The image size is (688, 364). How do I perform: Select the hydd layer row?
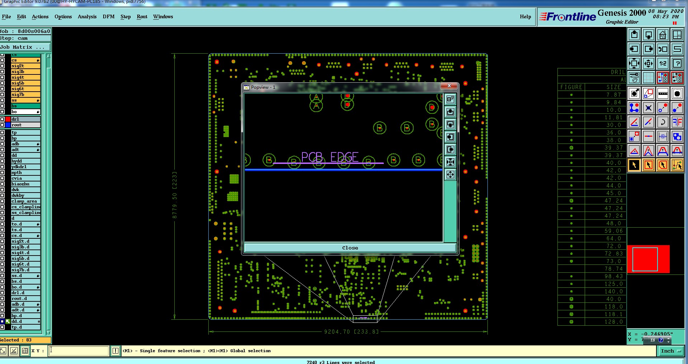(25, 161)
